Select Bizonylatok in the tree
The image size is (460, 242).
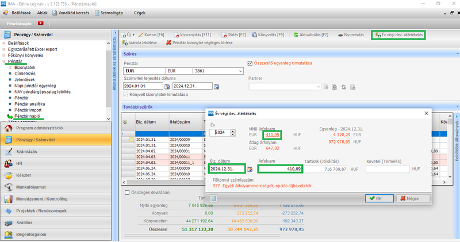pos(25,67)
